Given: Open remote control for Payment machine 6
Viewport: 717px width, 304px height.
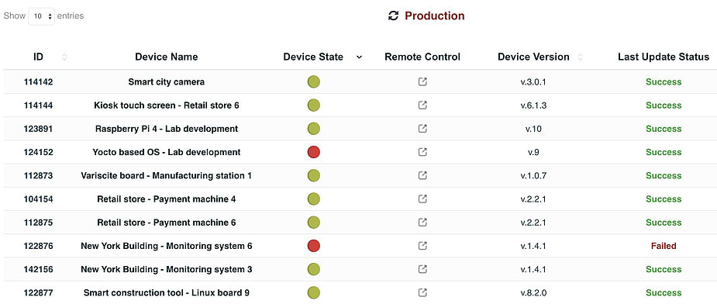Looking at the screenshot, I should 422,223.
